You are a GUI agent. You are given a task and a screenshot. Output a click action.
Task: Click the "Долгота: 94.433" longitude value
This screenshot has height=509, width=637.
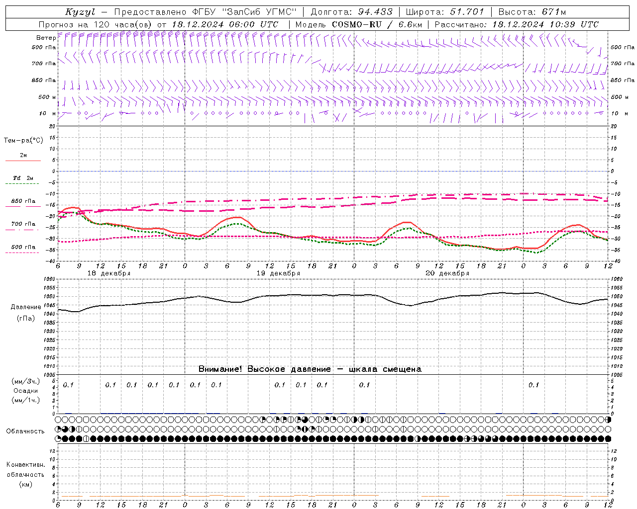coord(351,12)
